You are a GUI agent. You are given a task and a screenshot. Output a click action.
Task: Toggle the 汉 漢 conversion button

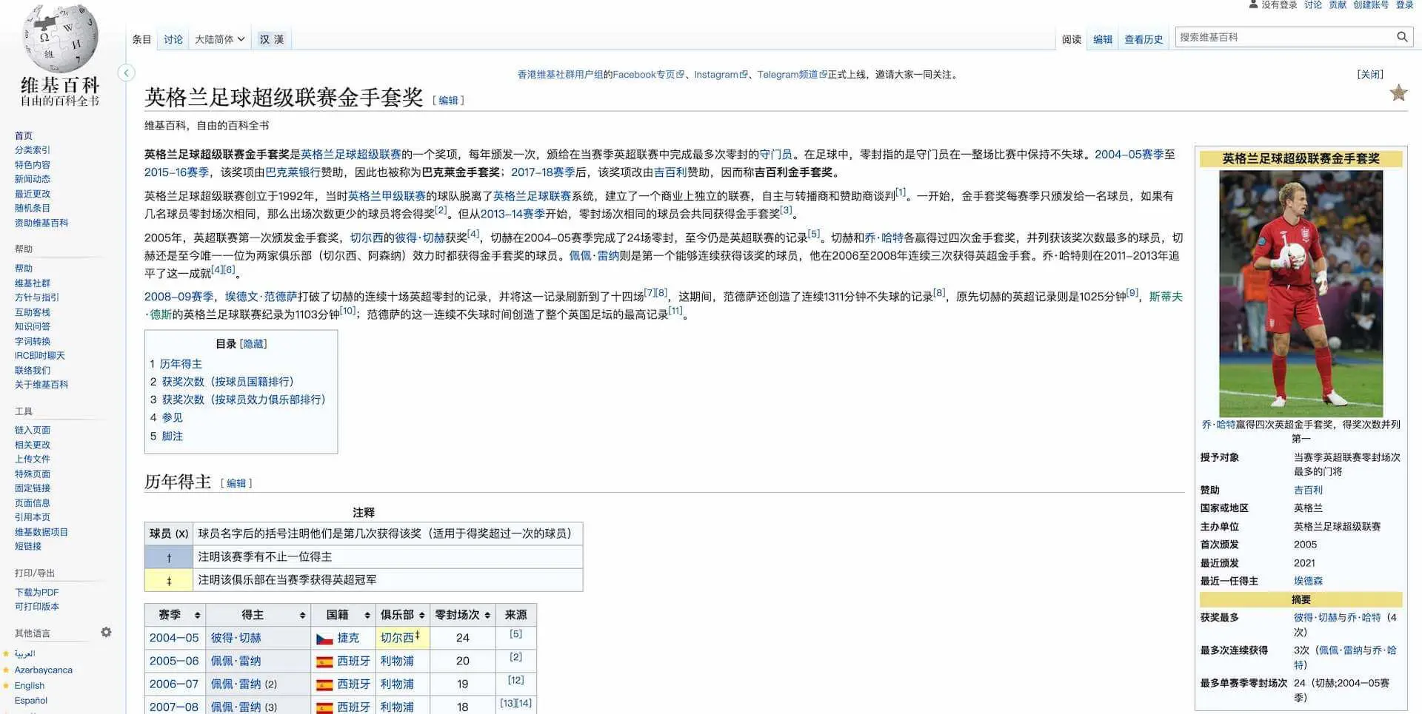(271, 39)
